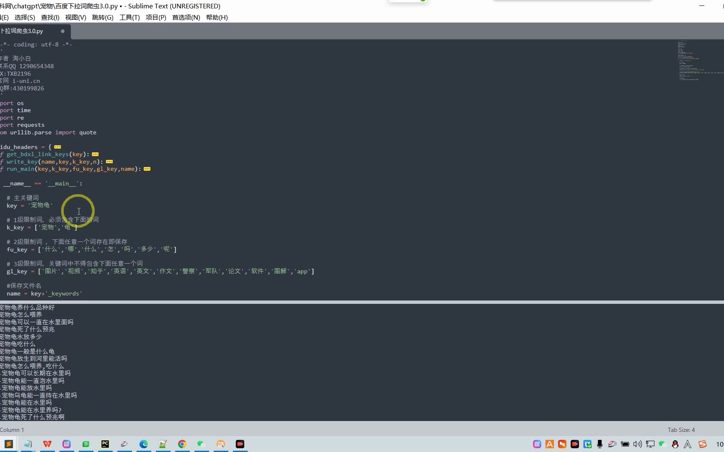Click the key = '宠物龟' line
The width and height of the screenshot is (724, 452).
30,205
